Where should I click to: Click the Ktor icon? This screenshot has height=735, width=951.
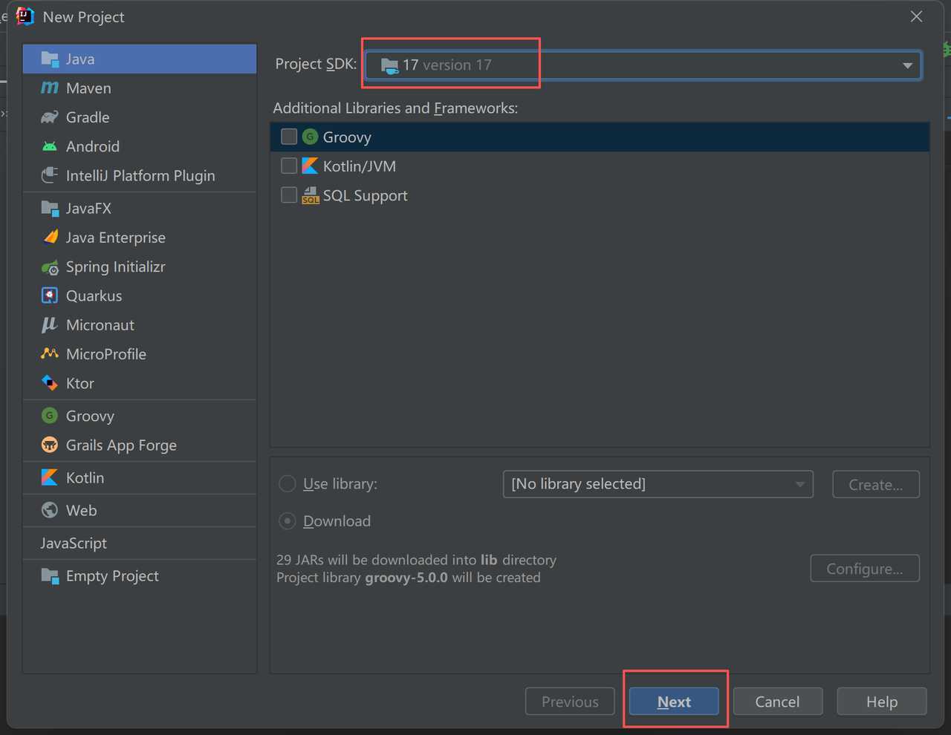[x=50, y=383]
